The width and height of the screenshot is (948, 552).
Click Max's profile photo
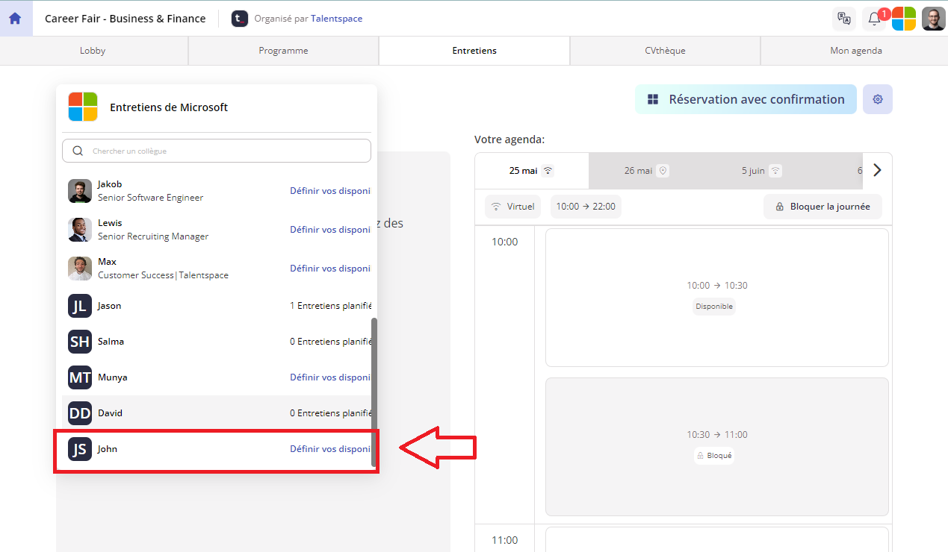tap(80, 269)
